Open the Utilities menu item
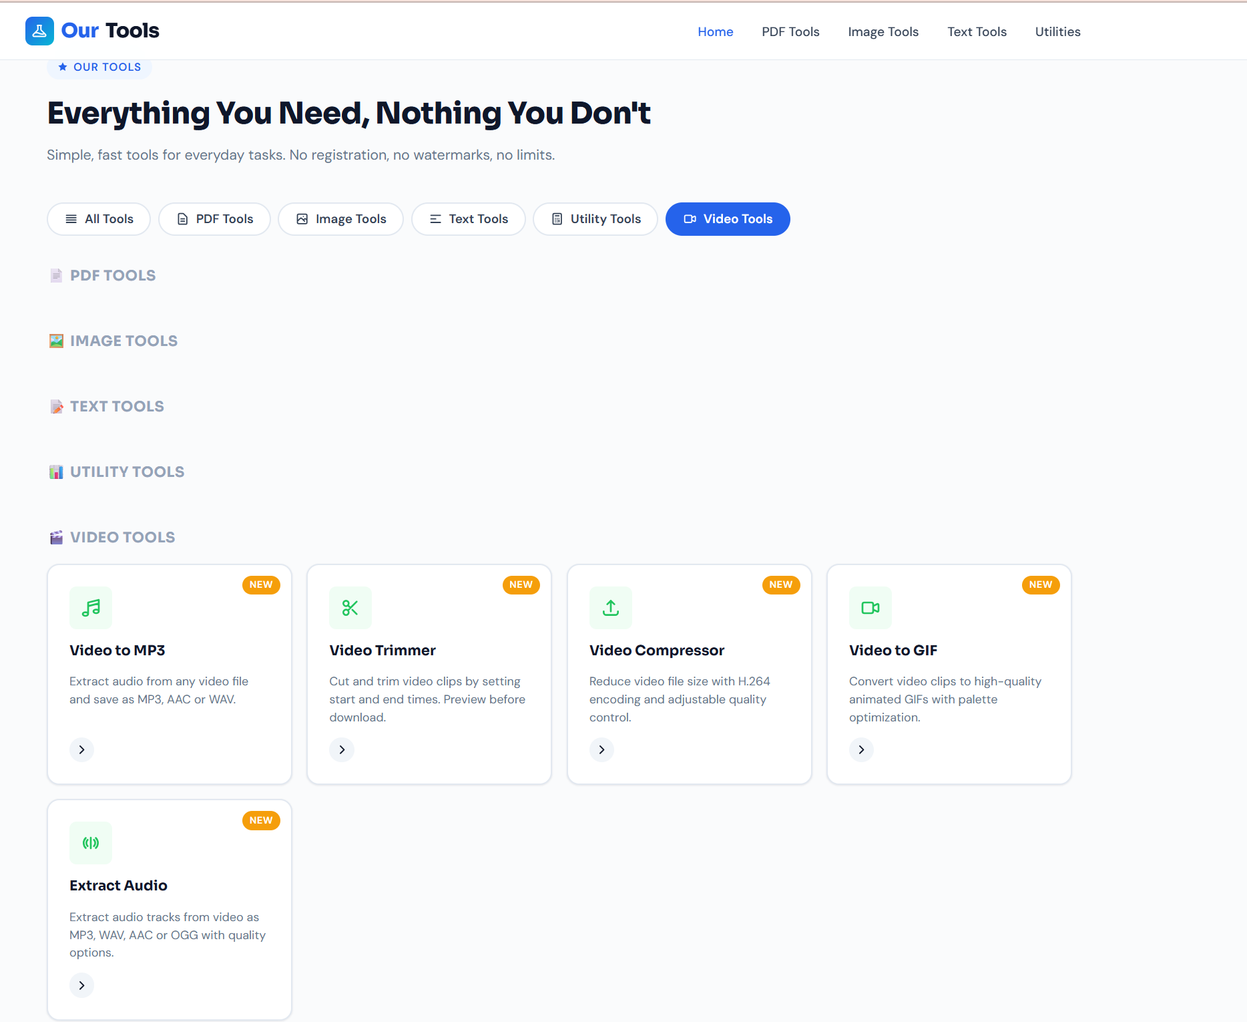The image size is (1247, 1022). point(1057,31)
